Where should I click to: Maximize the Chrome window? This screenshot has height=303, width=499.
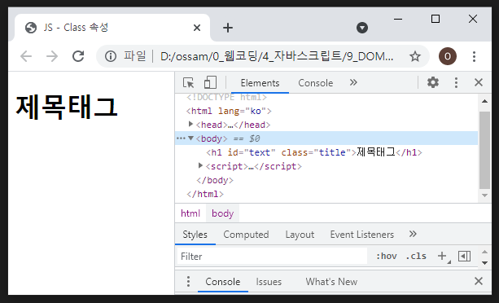pos(435,19)
